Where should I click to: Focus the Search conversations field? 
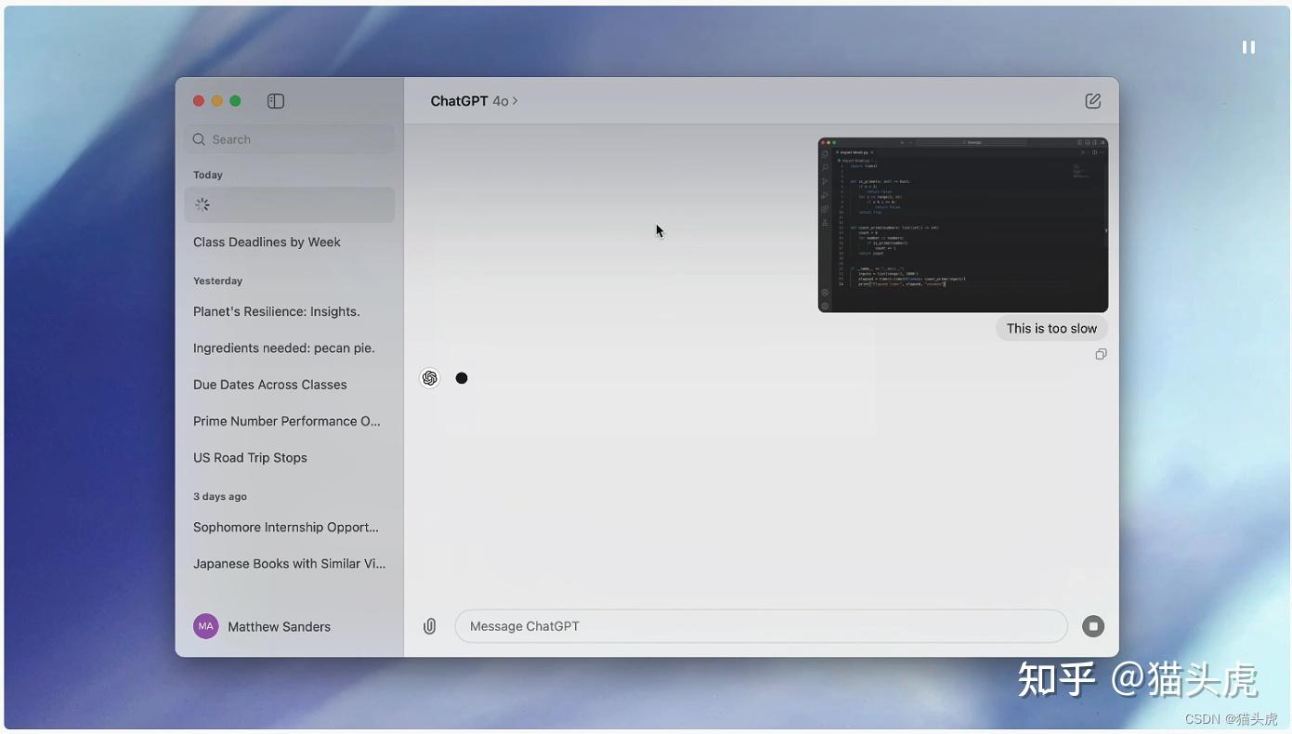[x=290, y=139]
